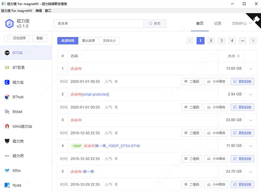261x191 pixels.
Task: Open the BThub source icon
Action: [7, 97]
